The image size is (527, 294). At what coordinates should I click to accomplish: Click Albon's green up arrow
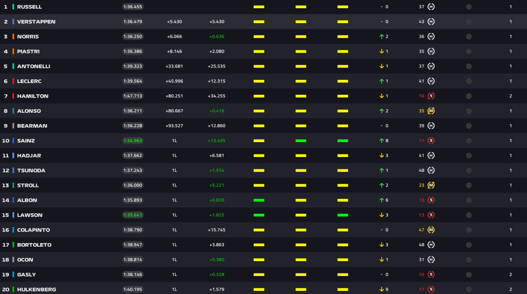(x=382, y=200)
